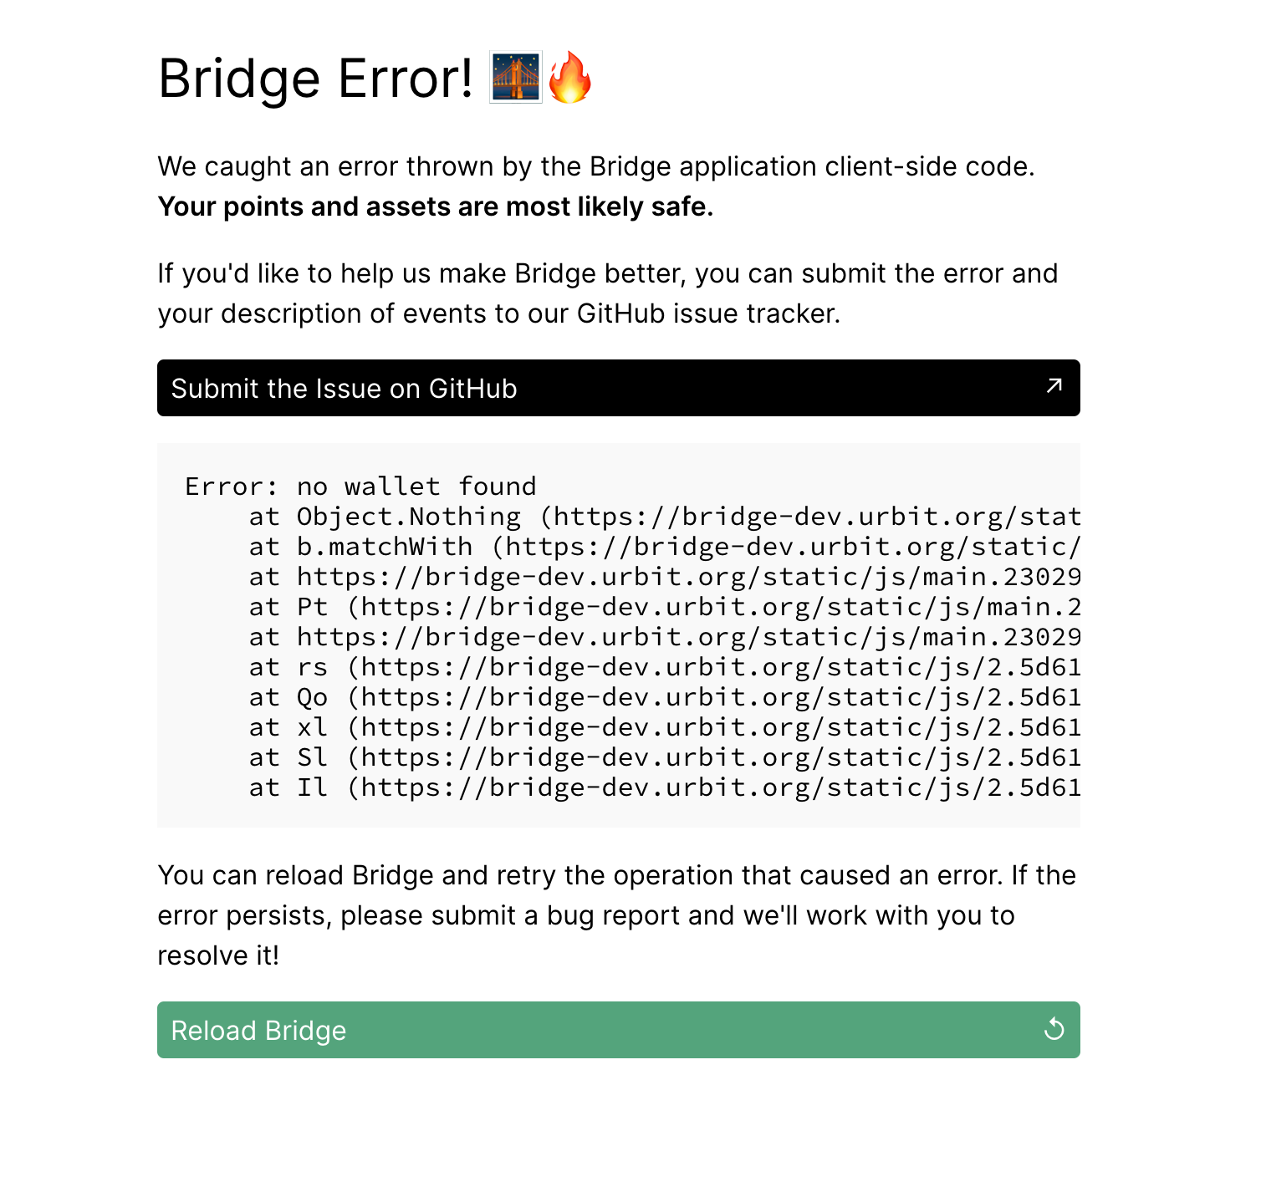Click the Qo line in the stack trace
The image size is (1261, 1182).
pyautogui.click(x=585, y=697)
